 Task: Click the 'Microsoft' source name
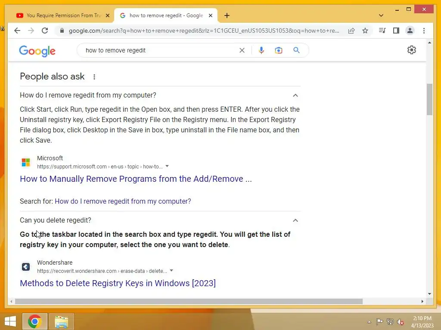pos(50,158)
